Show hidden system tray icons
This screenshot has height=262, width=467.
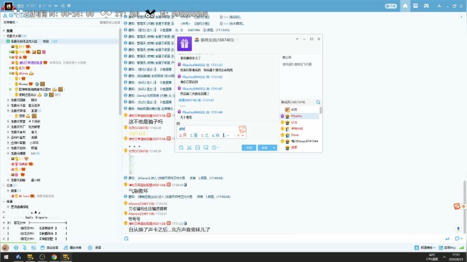pos(444,257)
